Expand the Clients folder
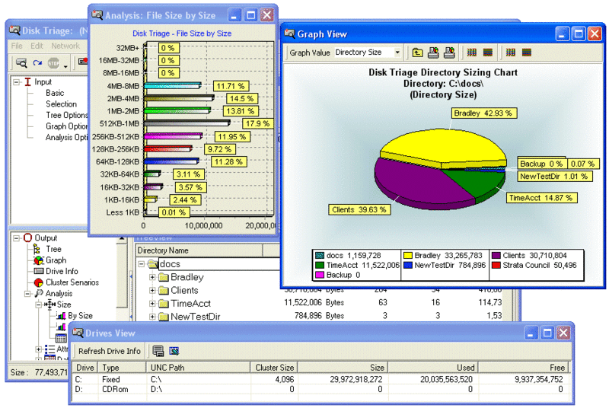The image size is (609, 408). click(x=152, y=290)
